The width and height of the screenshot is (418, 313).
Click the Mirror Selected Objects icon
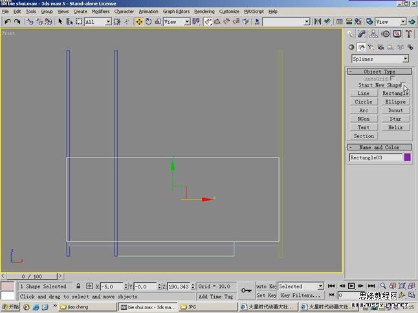point(317,21)
